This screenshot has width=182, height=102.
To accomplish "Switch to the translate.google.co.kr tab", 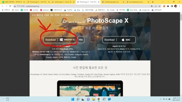I will point(113,2).
